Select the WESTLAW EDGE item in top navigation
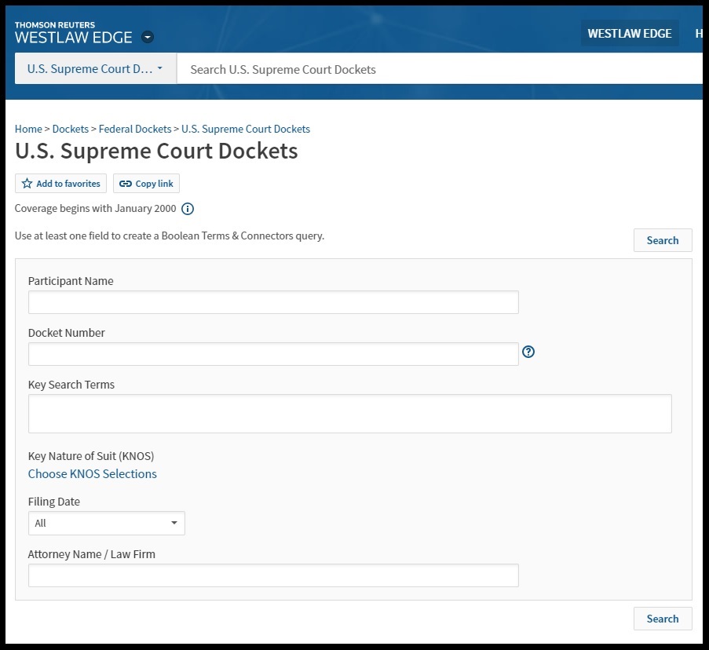 coord(629,33)
